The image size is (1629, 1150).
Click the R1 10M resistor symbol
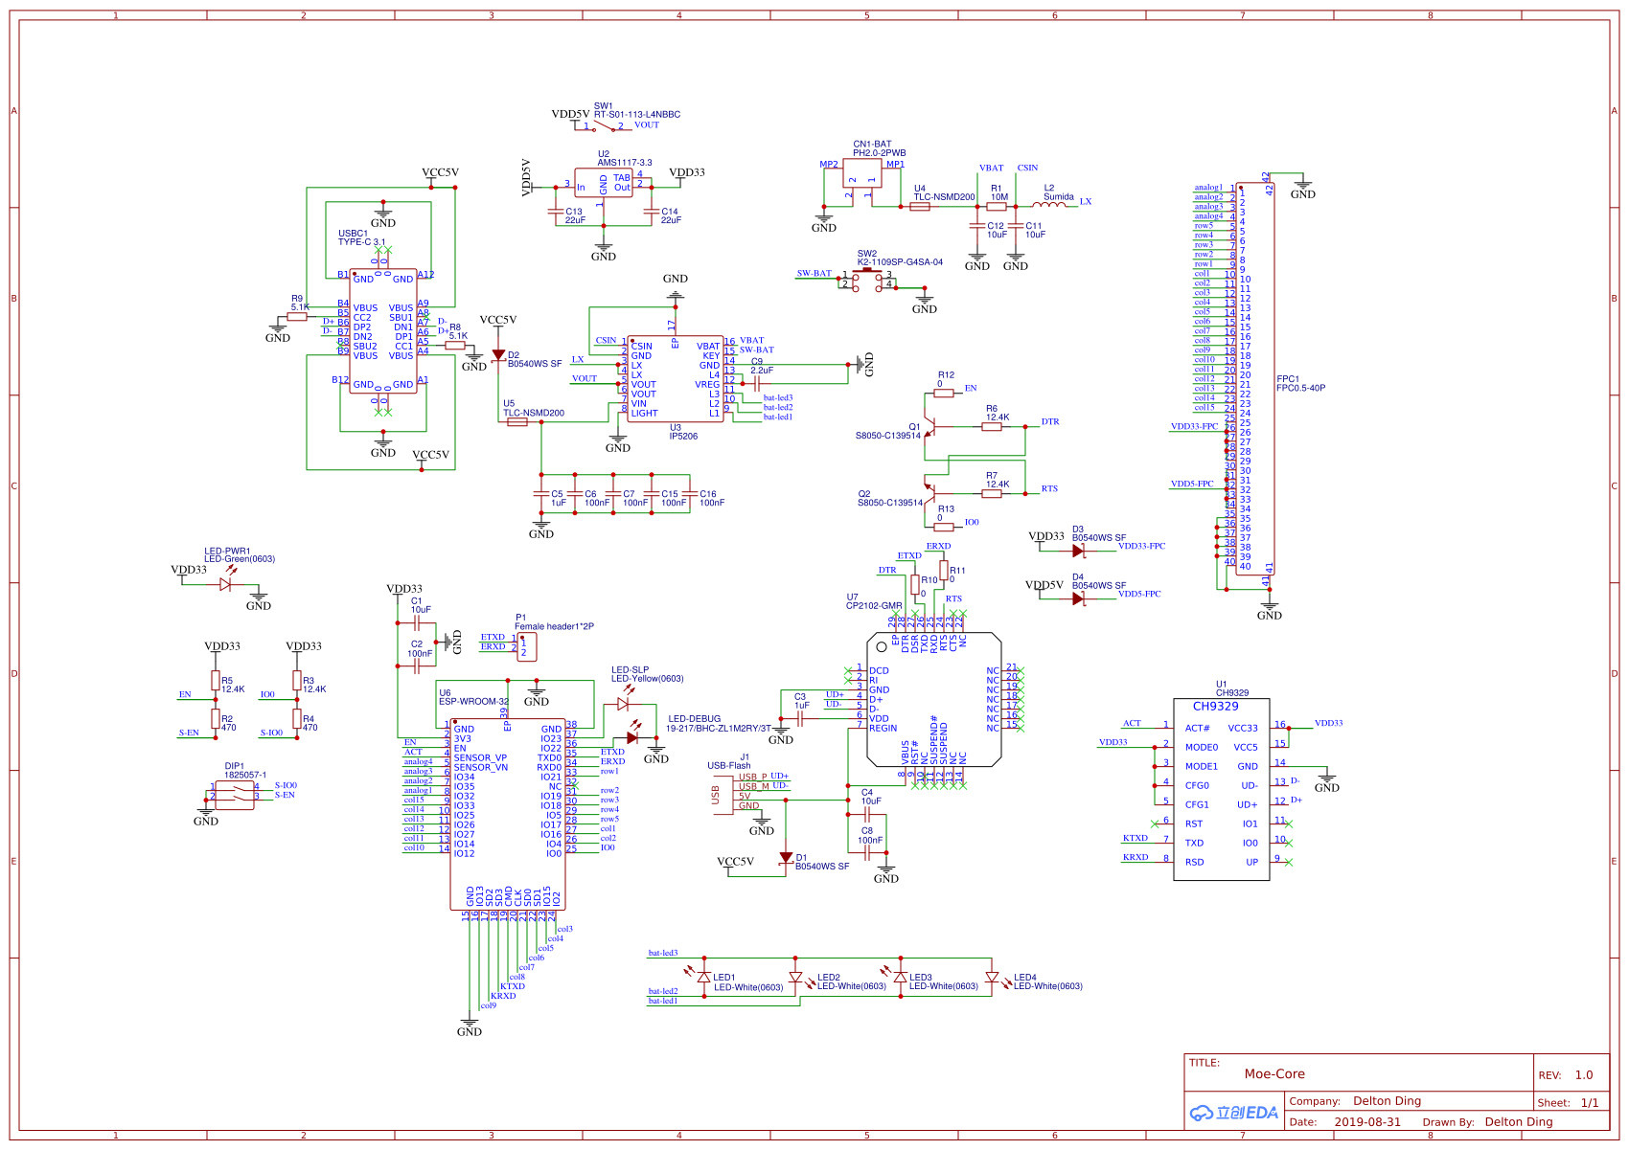997,206
